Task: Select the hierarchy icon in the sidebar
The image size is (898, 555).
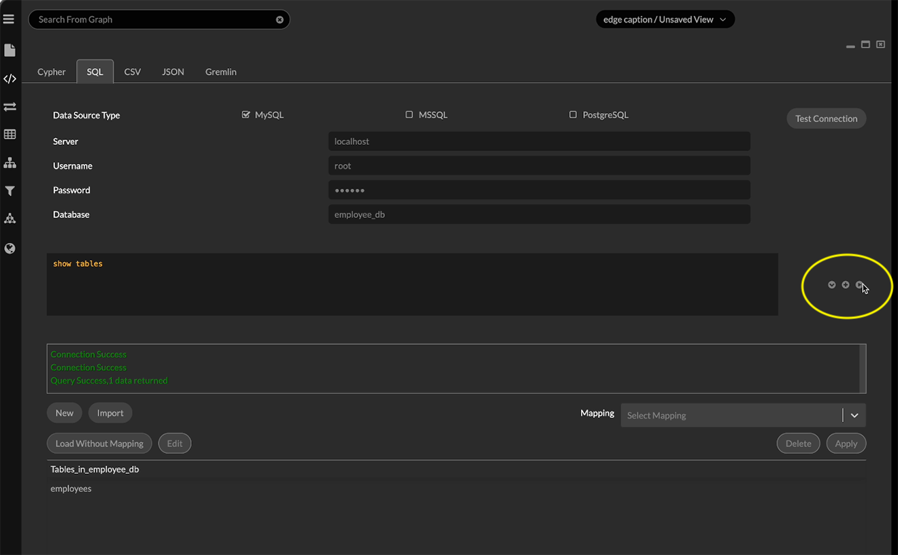Action: coord(9,163)
